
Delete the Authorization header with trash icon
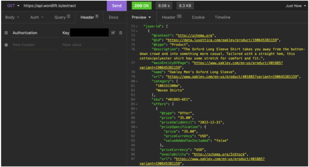(x=121, y=33)
